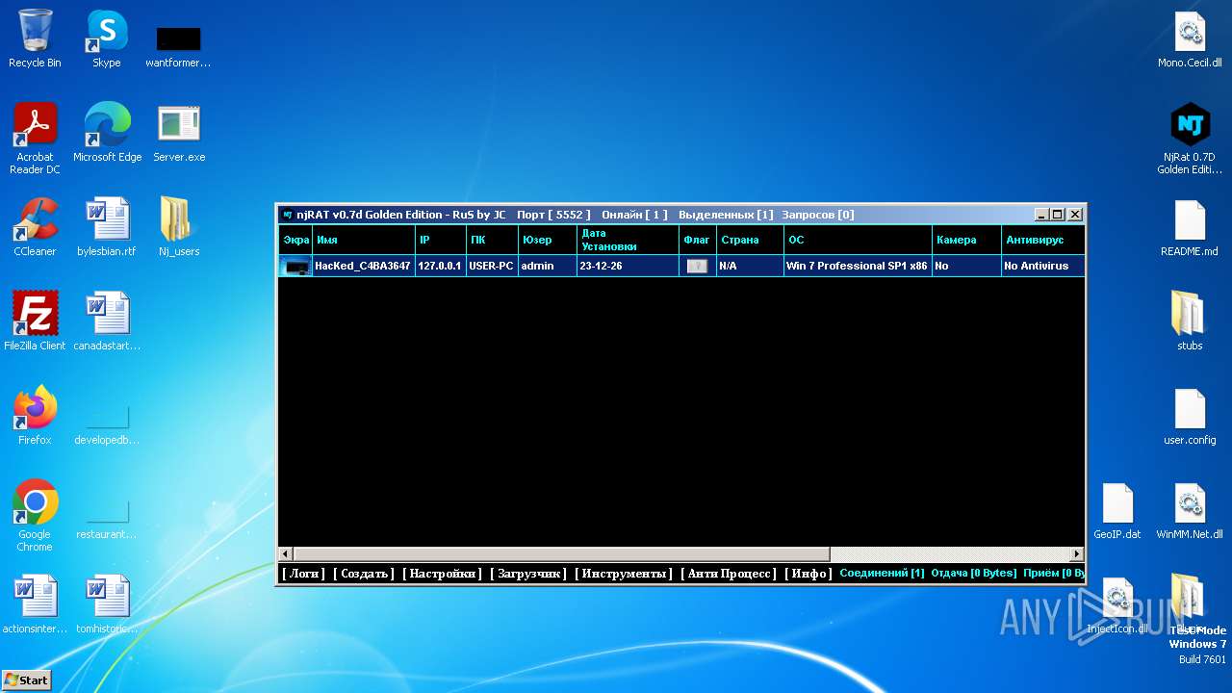
Task: Open the Nj_users folder
Action: click(179, 227)
